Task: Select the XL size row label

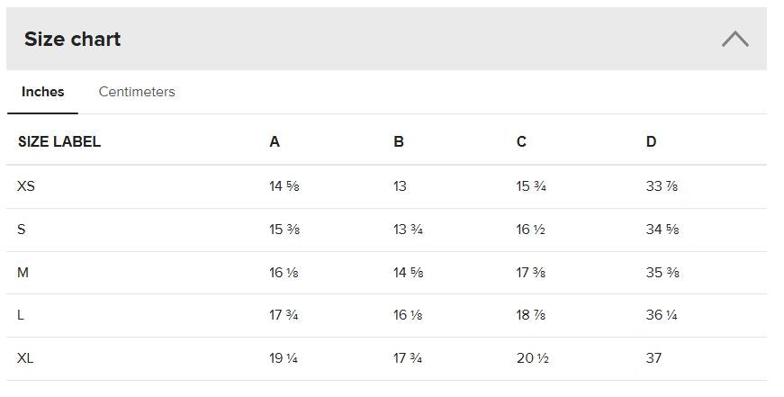Action: 25,358
